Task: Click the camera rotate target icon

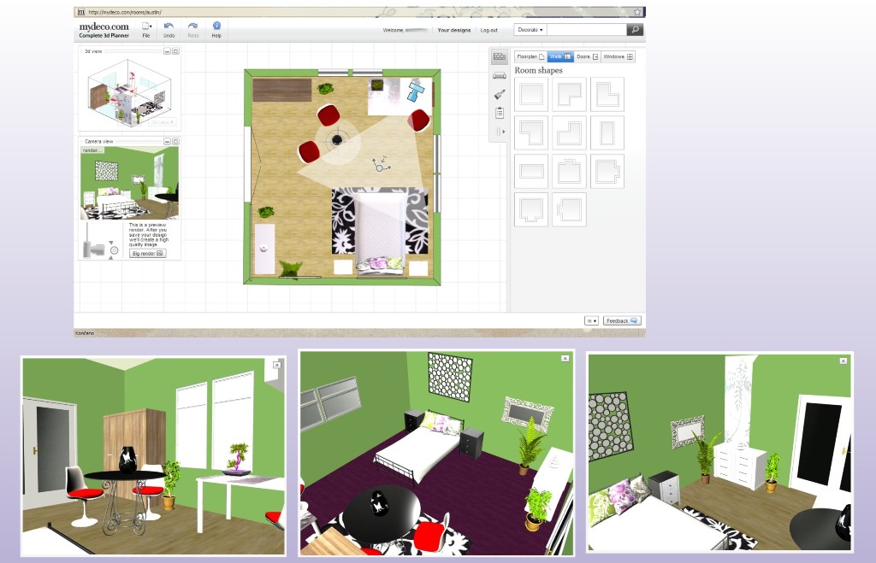Action: point(114,250)
